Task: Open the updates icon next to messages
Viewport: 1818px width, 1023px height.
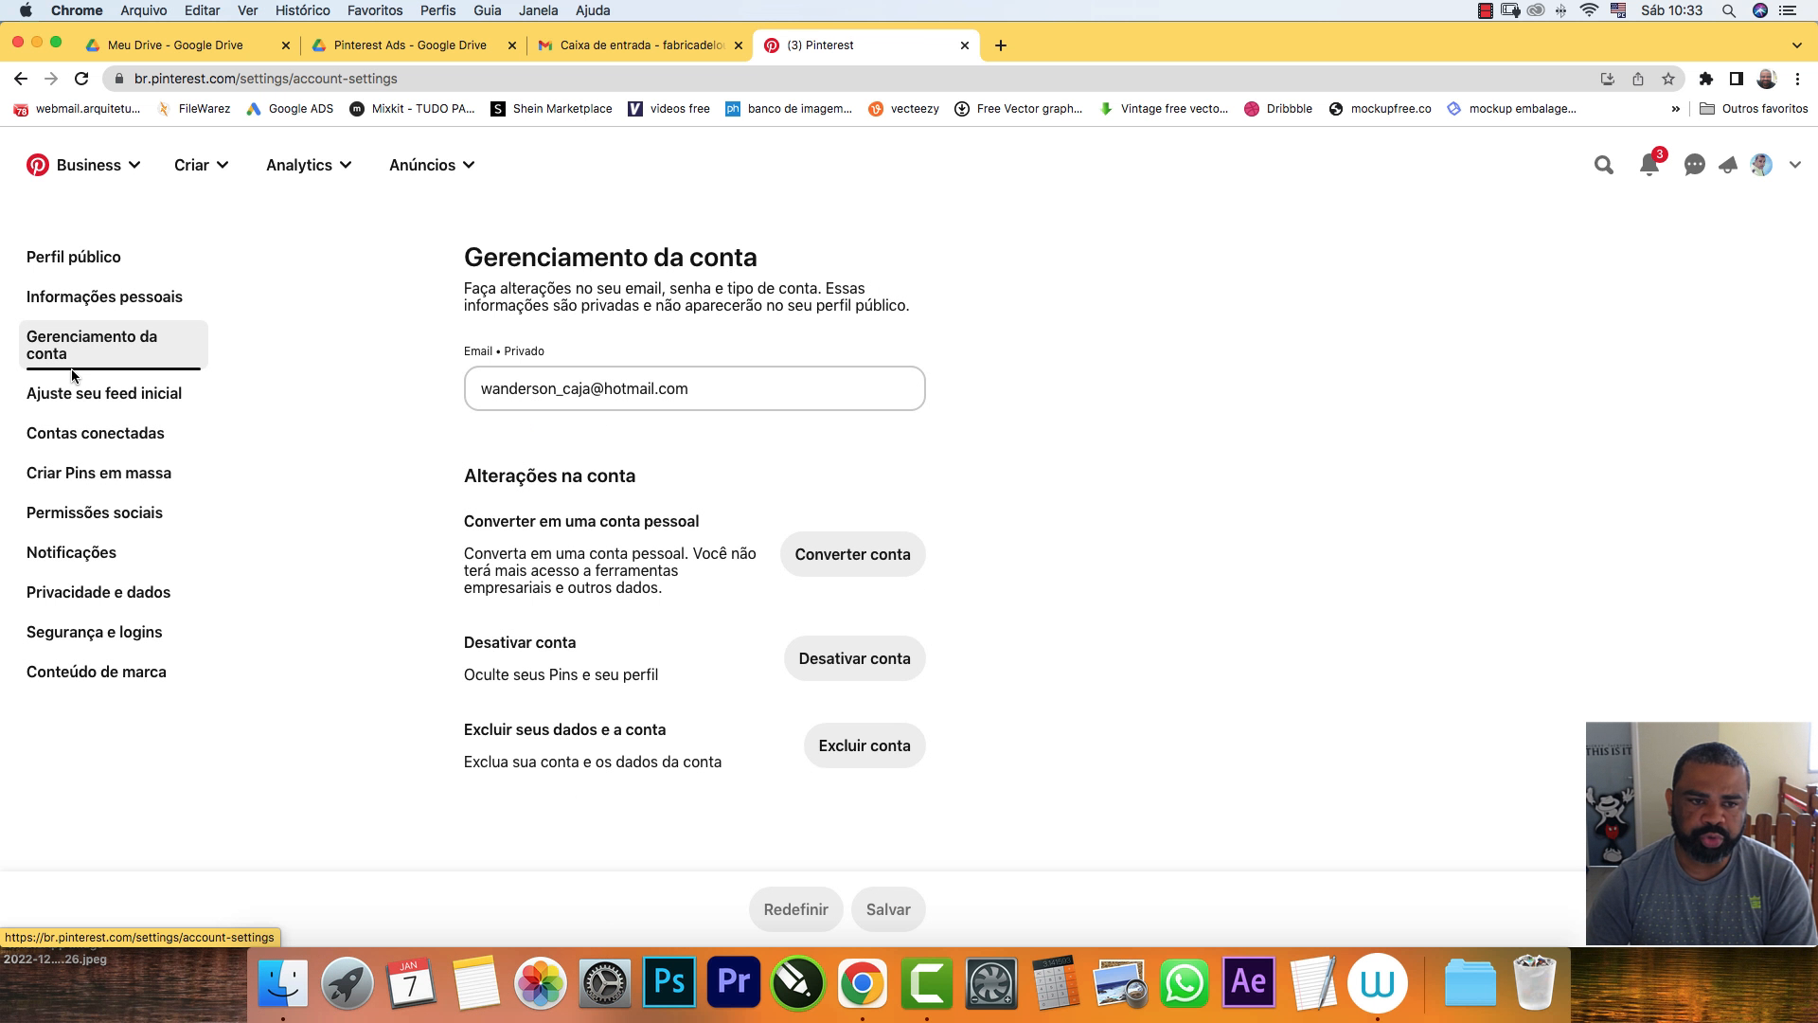Action: (x=1728, y=164)
